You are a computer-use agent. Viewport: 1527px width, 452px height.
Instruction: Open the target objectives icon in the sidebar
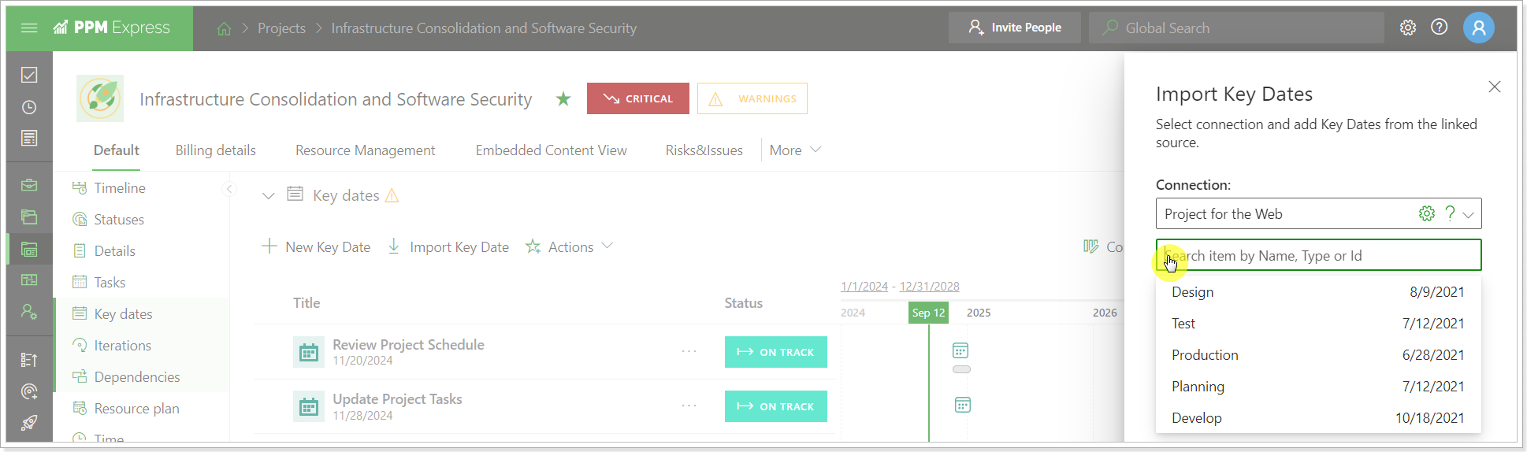(x=29, y=391)
